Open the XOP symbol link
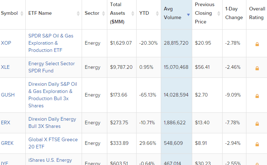Image resolution: width=267 pixels, height=165 pixels. pyautogui.click(x=6, y=43)
